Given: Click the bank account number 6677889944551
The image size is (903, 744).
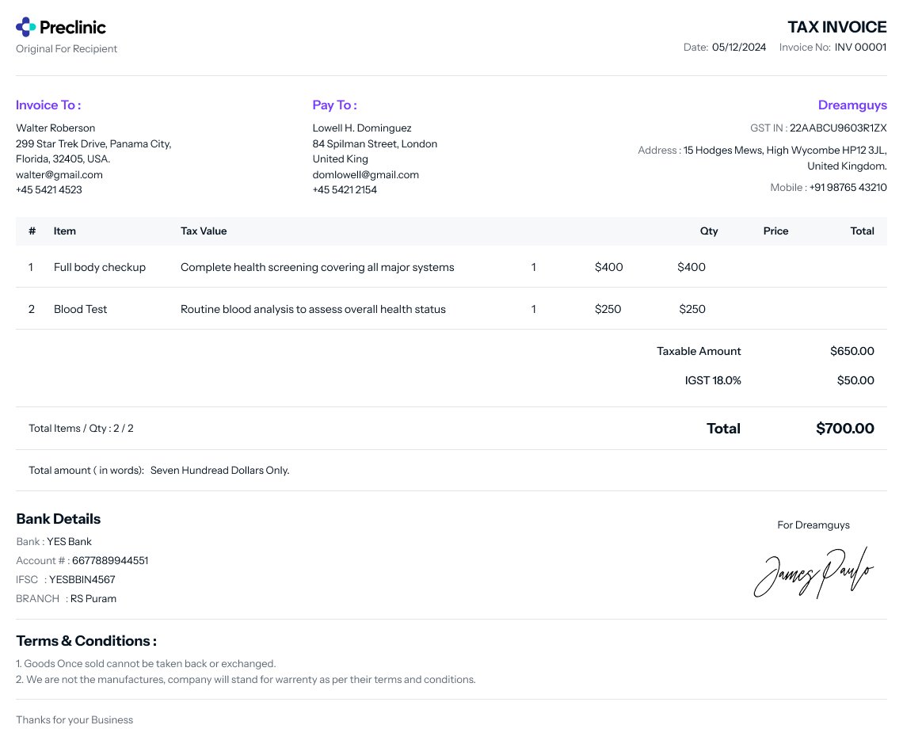Looking at the screenshot, I should 110,560.
